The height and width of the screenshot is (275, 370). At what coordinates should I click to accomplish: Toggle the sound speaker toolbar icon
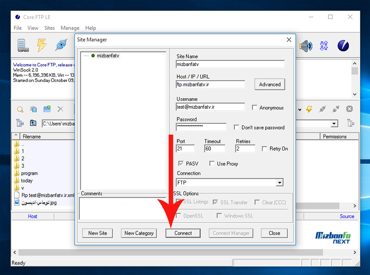(x=306, y=46)
